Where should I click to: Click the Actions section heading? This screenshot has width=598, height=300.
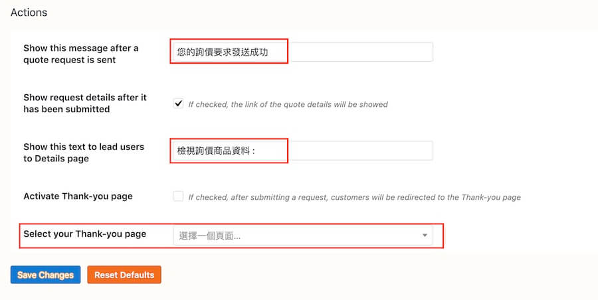(29, 13)
